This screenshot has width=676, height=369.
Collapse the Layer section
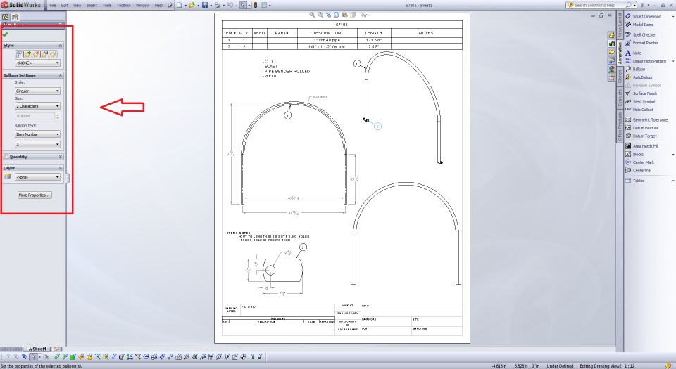click(61, 168)
